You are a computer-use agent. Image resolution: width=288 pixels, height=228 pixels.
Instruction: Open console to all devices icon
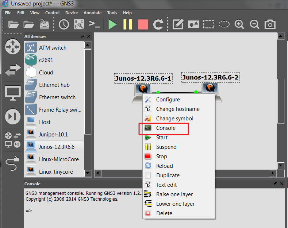[x=95, y=24]
